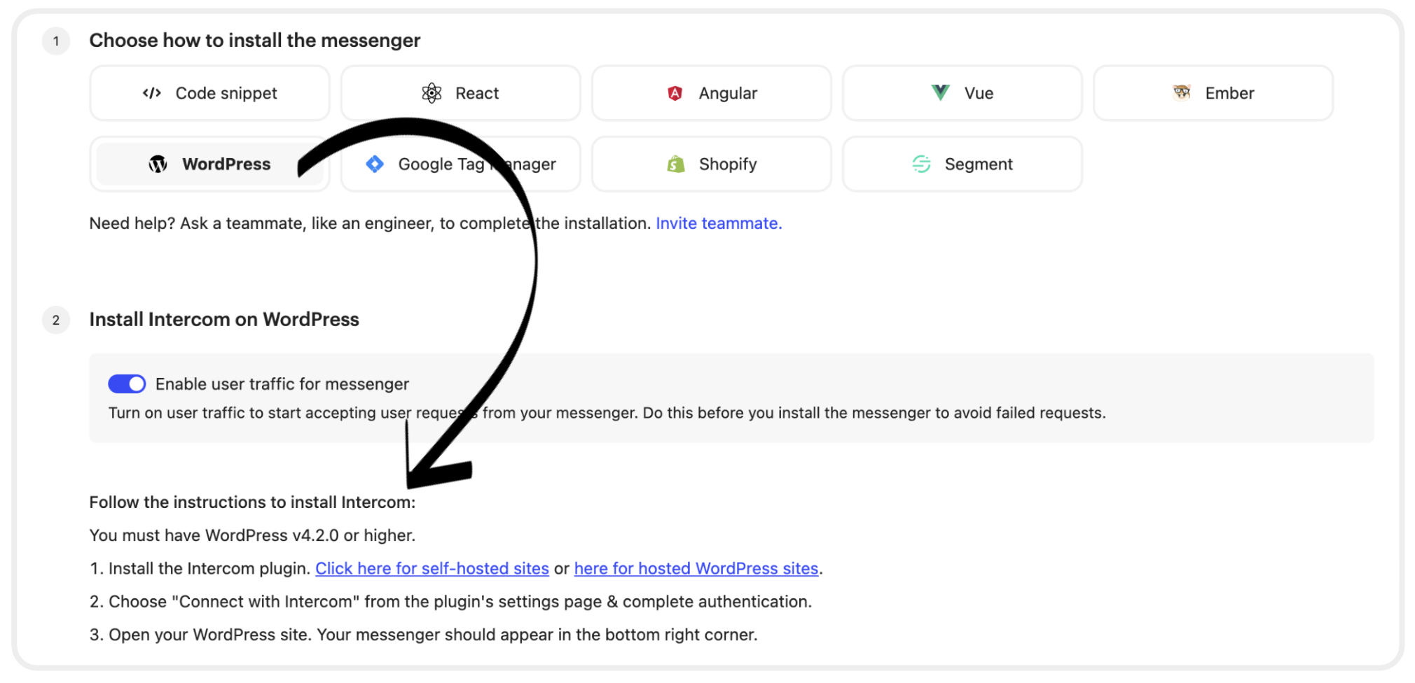This screenshot has height=683, width=1415.
Task: Click the Code snippet brackets icon
Action: (x=152, y=93)
